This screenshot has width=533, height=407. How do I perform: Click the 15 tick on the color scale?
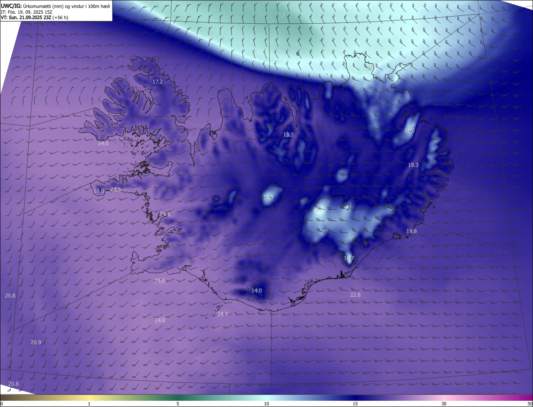pos(355,404)
